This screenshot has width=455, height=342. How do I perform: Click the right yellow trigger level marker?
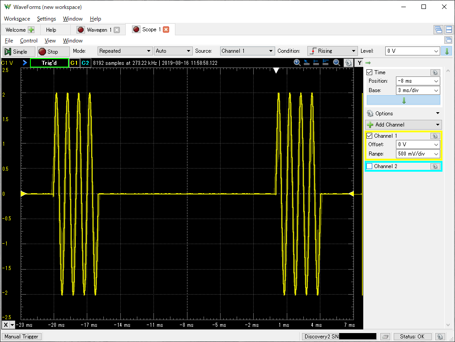tap(351, 194)
